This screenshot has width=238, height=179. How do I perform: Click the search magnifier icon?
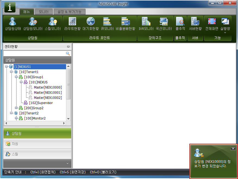68,54
